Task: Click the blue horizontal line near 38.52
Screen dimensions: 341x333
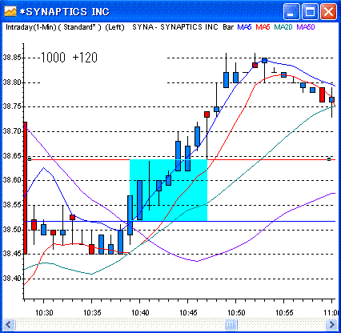Action: click(x=179, y=221)
